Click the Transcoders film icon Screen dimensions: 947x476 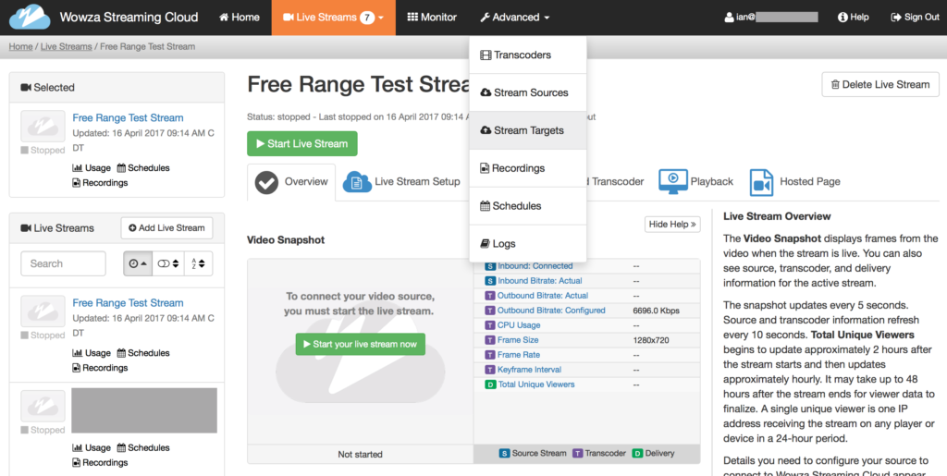tap(486, 55)
